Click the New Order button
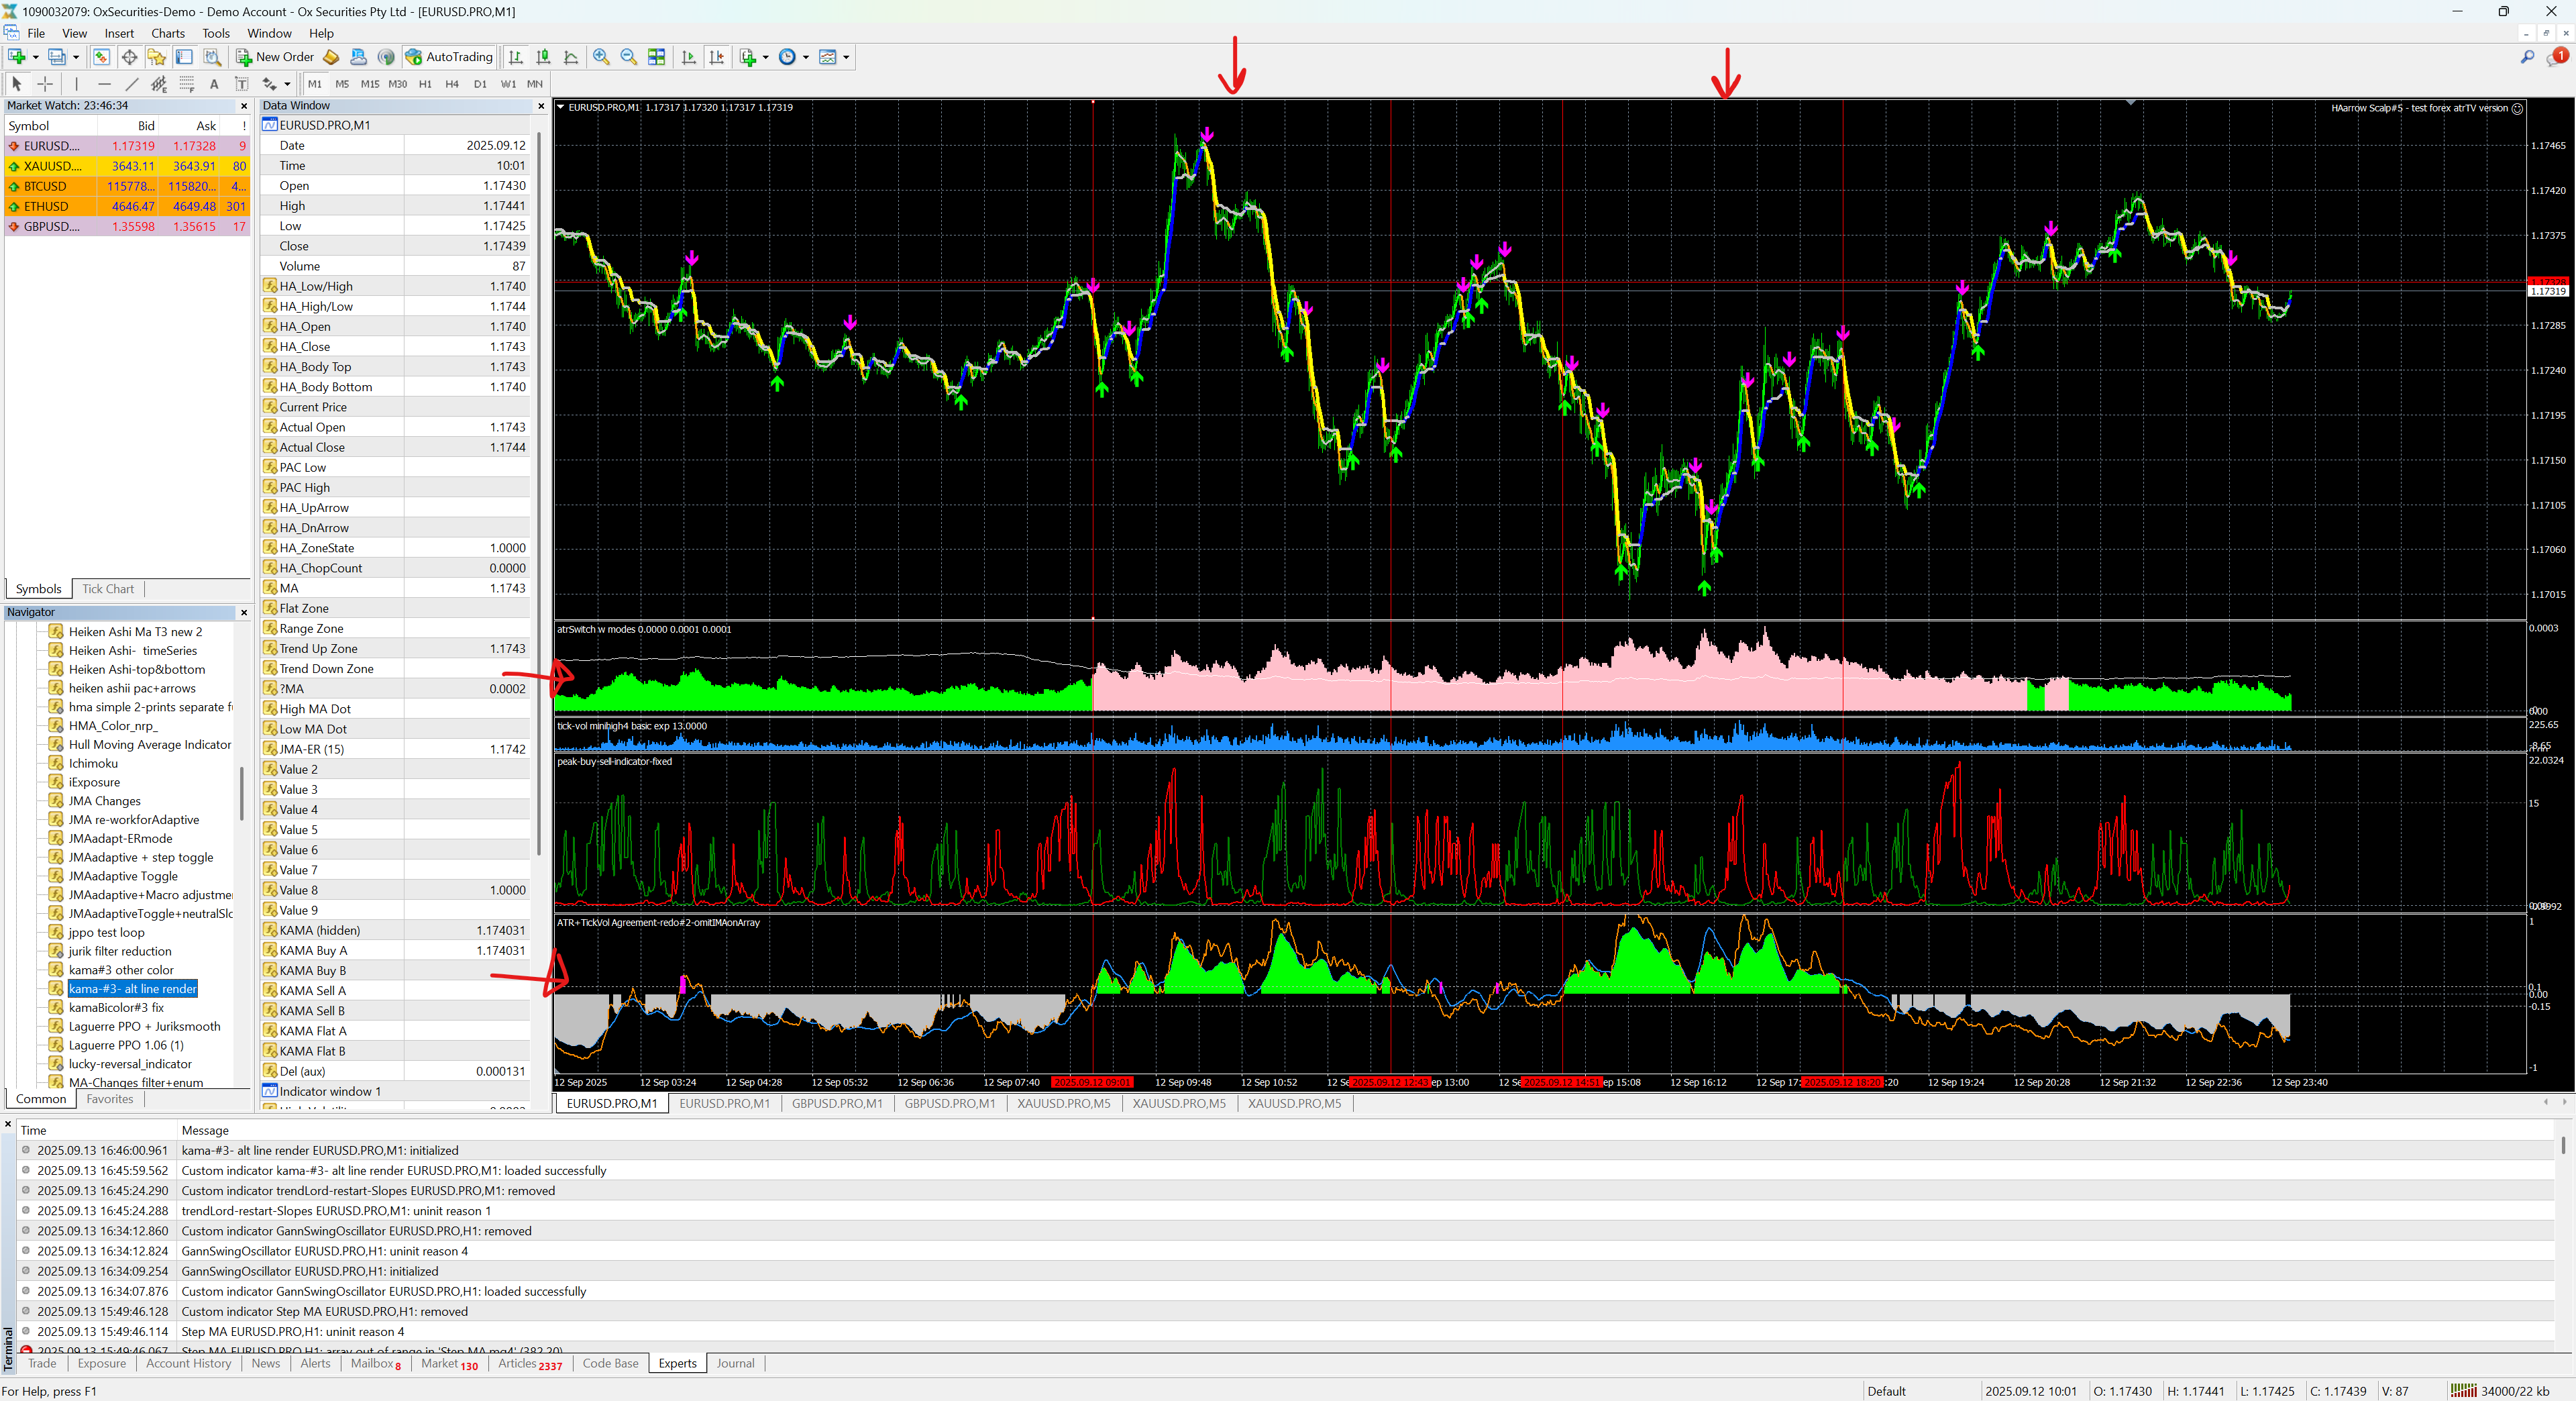Image resolution: width=2576 pixels, height=1401 pixels. [274, 57]
